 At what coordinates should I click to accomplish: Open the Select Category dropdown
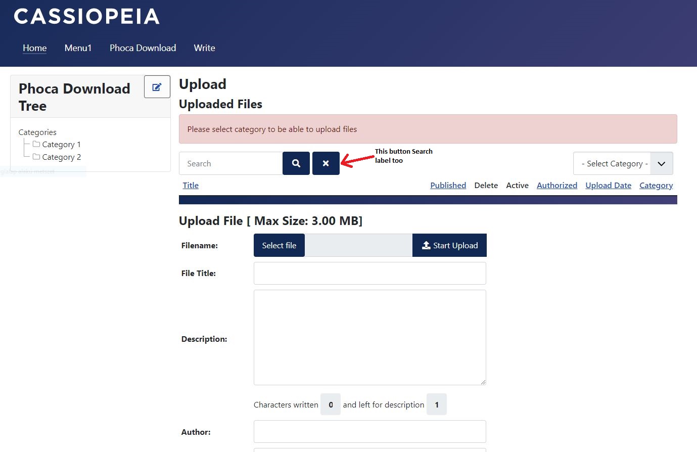pos(623,163)
